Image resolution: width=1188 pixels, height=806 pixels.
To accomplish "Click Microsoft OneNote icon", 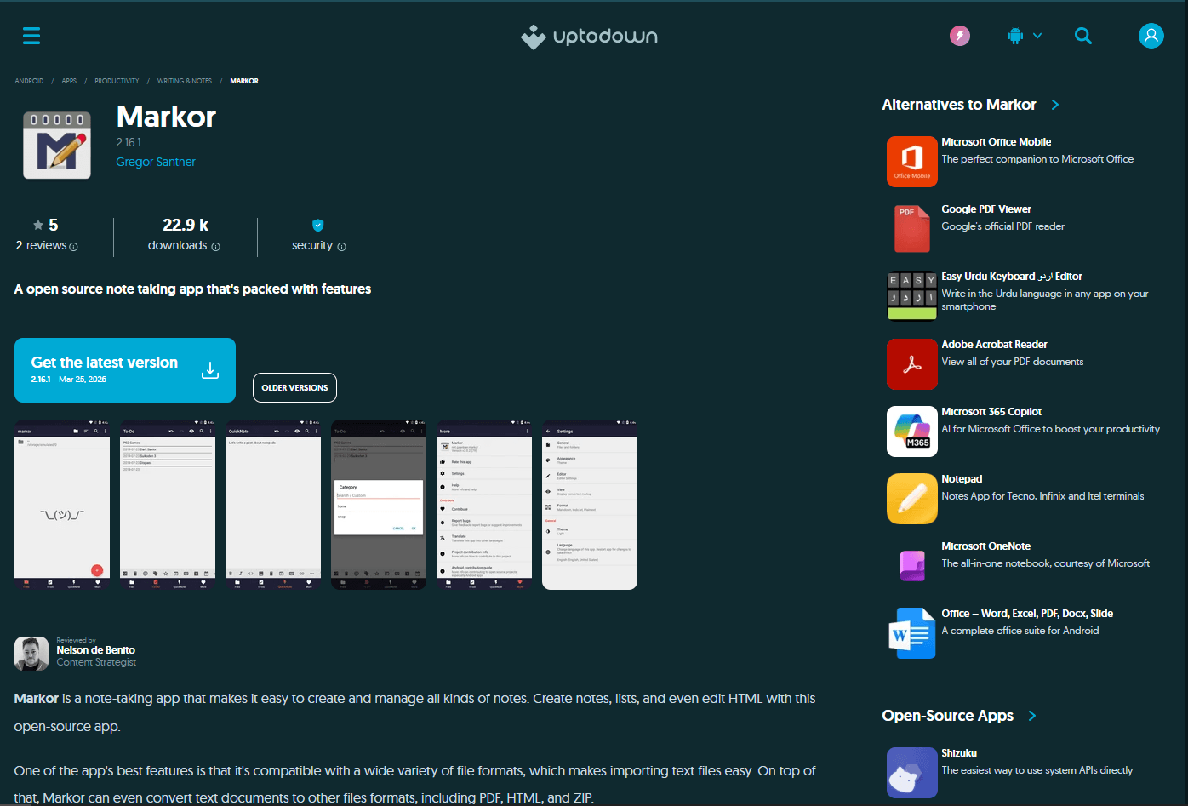I will click(x=912, y=566).
